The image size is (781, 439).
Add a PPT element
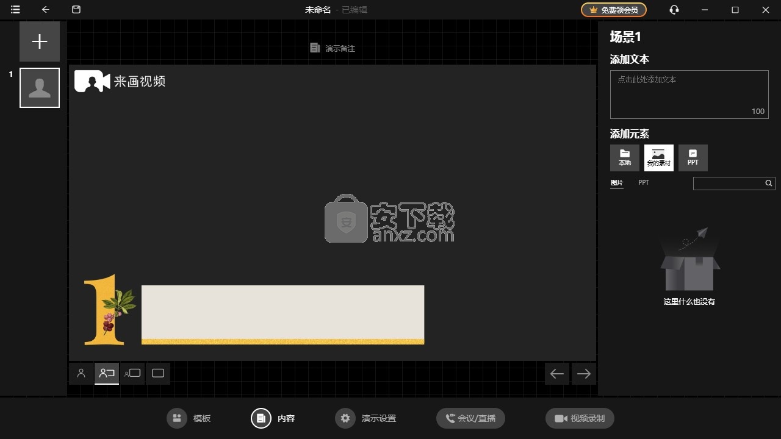pos(693,158)
